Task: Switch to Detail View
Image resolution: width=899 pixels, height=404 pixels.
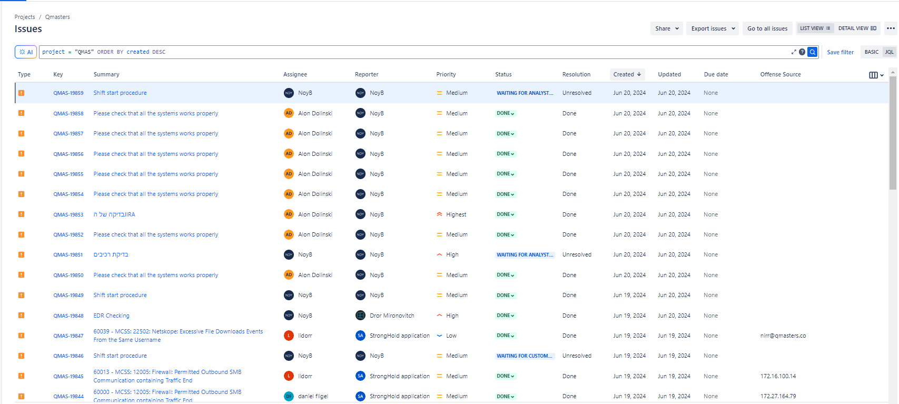Action: pyautogui.click(x=857, y=28)
